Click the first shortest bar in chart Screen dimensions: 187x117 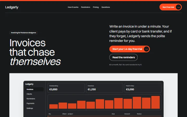coord(54,107)
